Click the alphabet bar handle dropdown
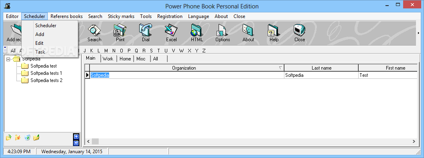 (x=5, y=50)
